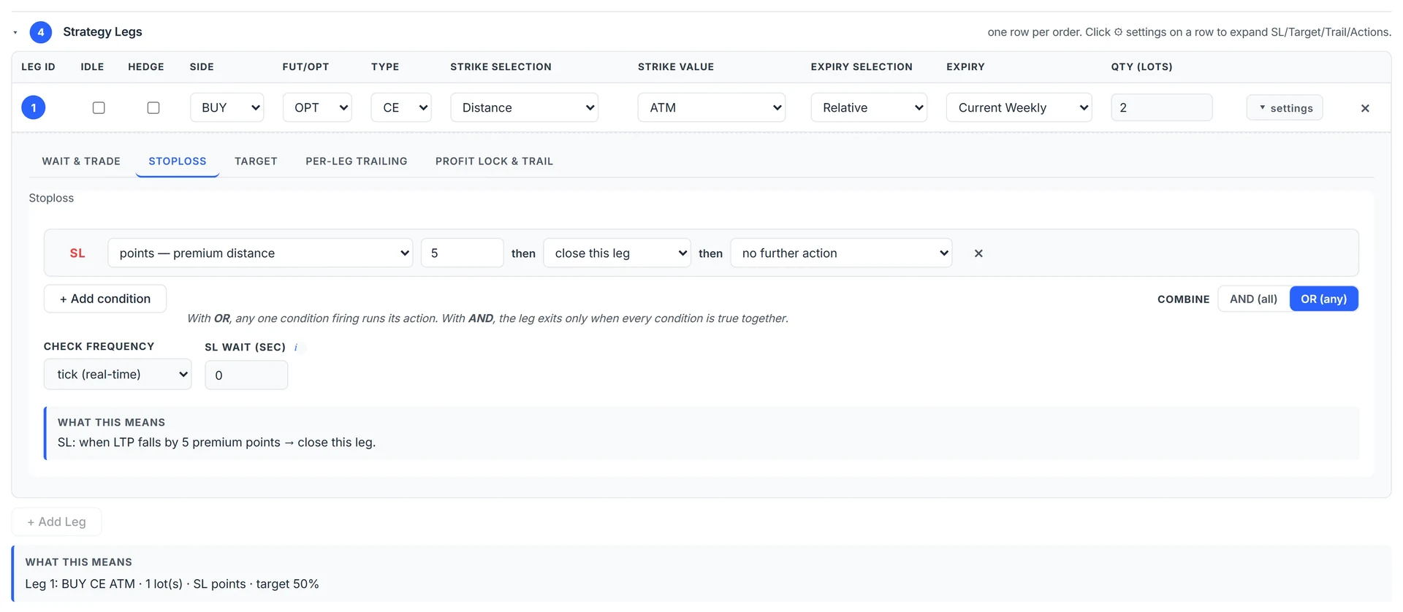The height and width of the screenshot is (612, 1403).
Task: Click the settings button for leg 1
Action: point(1285,107)
